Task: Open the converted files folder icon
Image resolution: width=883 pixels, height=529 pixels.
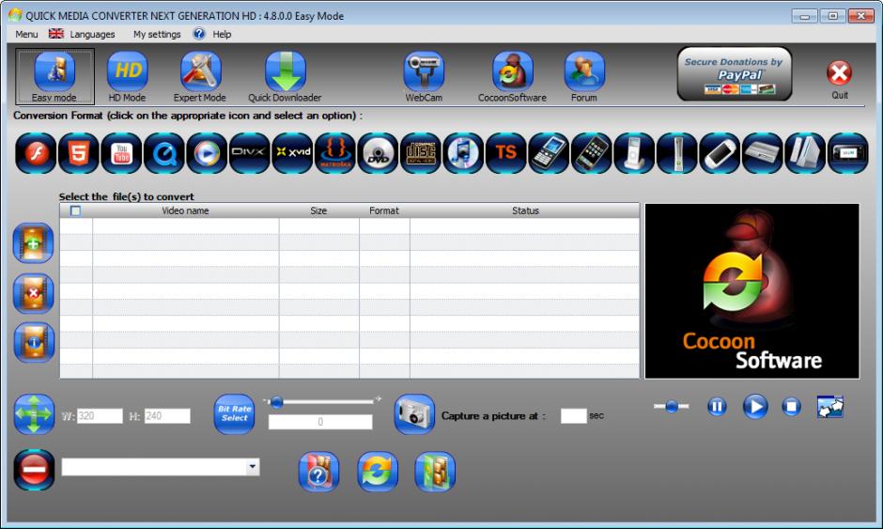Action: 435,472
